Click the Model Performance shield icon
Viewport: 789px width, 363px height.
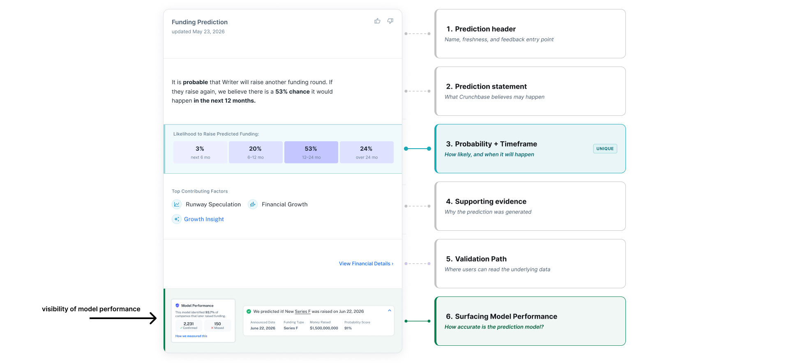click(x=178, y=306)
